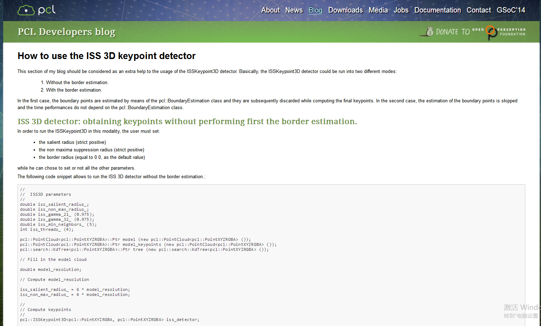The width and height of the screenshot is (541, 326).
Task: Click code line iss_salient_radius_ = 6 * model_resolution
Action: pos(75,290)
